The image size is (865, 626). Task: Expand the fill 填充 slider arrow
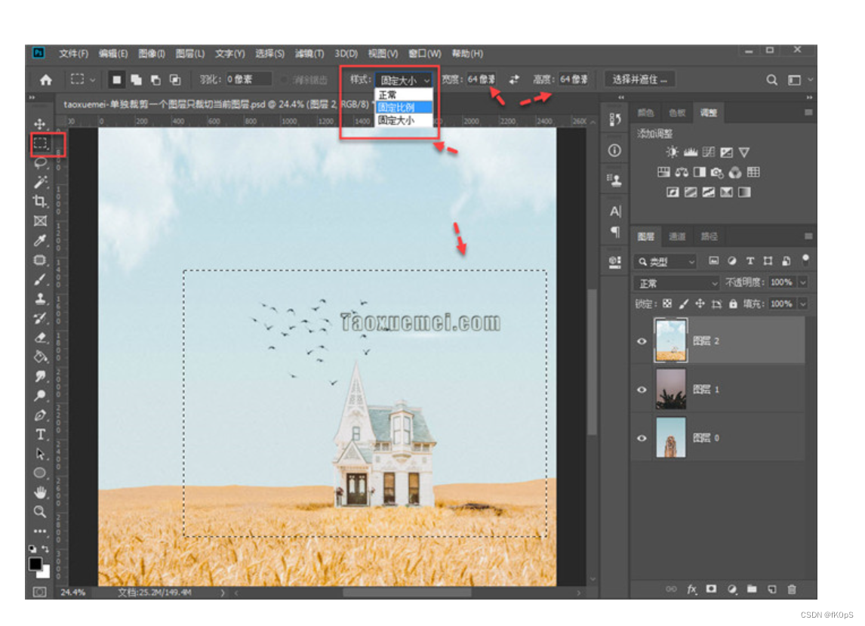[x=803, y=304]
